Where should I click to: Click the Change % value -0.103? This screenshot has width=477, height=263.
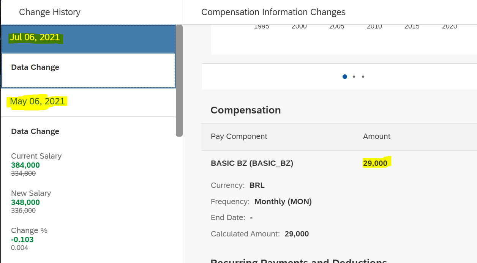[22, 239]
